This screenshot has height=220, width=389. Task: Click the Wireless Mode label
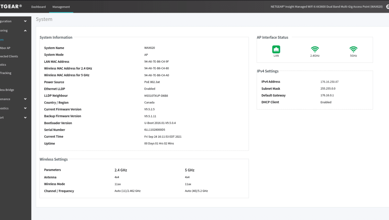54,184
